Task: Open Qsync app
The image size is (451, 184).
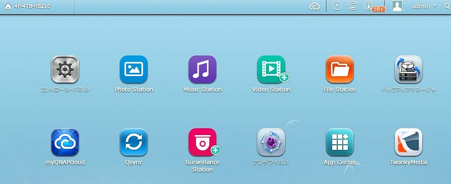Action: click(x=134, y=142)
